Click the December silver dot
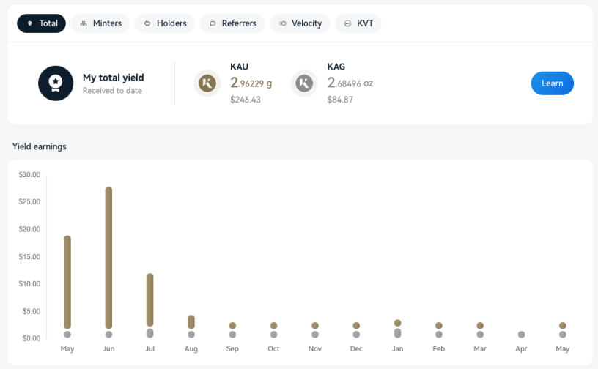Image resolution: width=598 pixels, height=369 pixels. pos(356,335)
